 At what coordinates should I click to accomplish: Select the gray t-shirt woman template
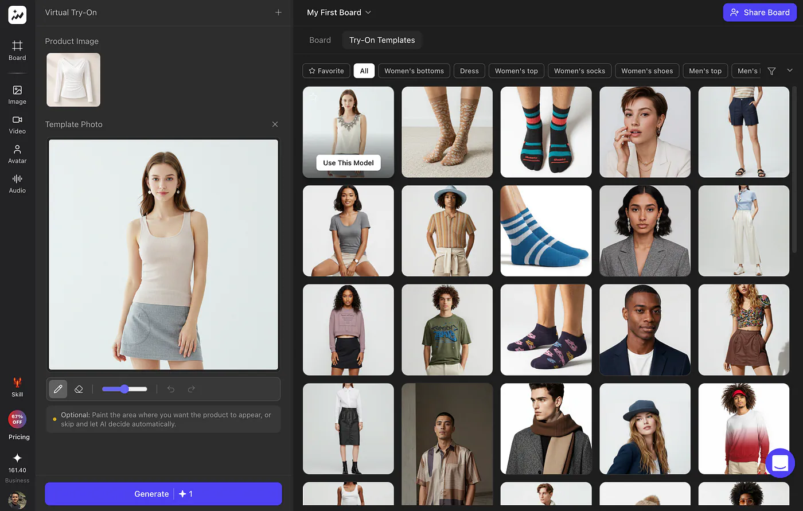348,231
